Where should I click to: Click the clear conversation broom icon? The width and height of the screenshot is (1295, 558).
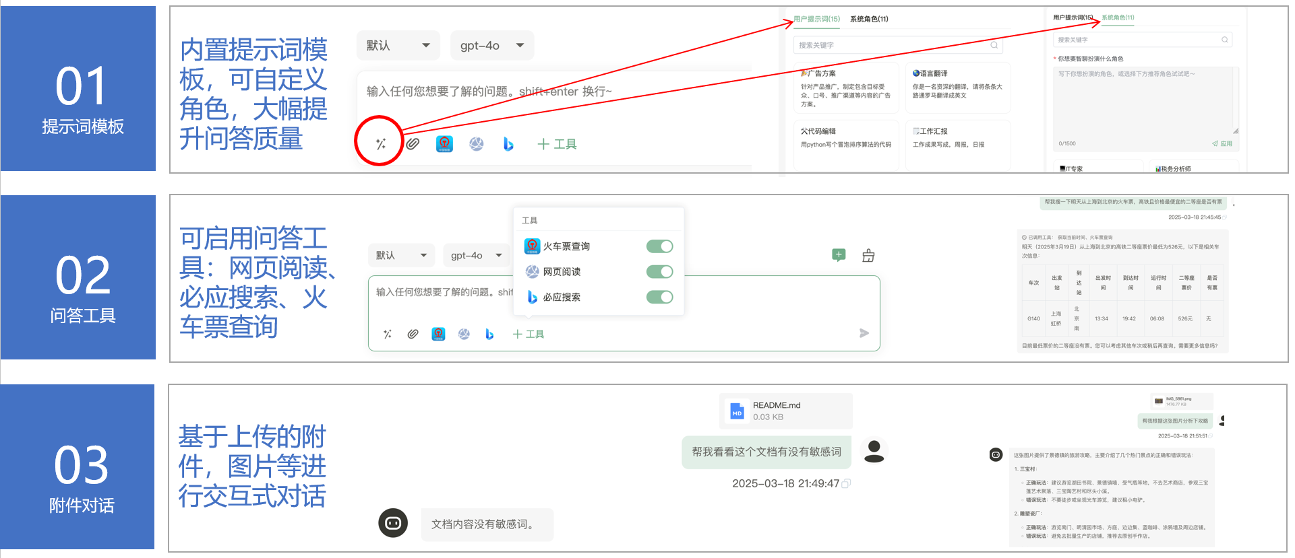[x=868, y=255]
